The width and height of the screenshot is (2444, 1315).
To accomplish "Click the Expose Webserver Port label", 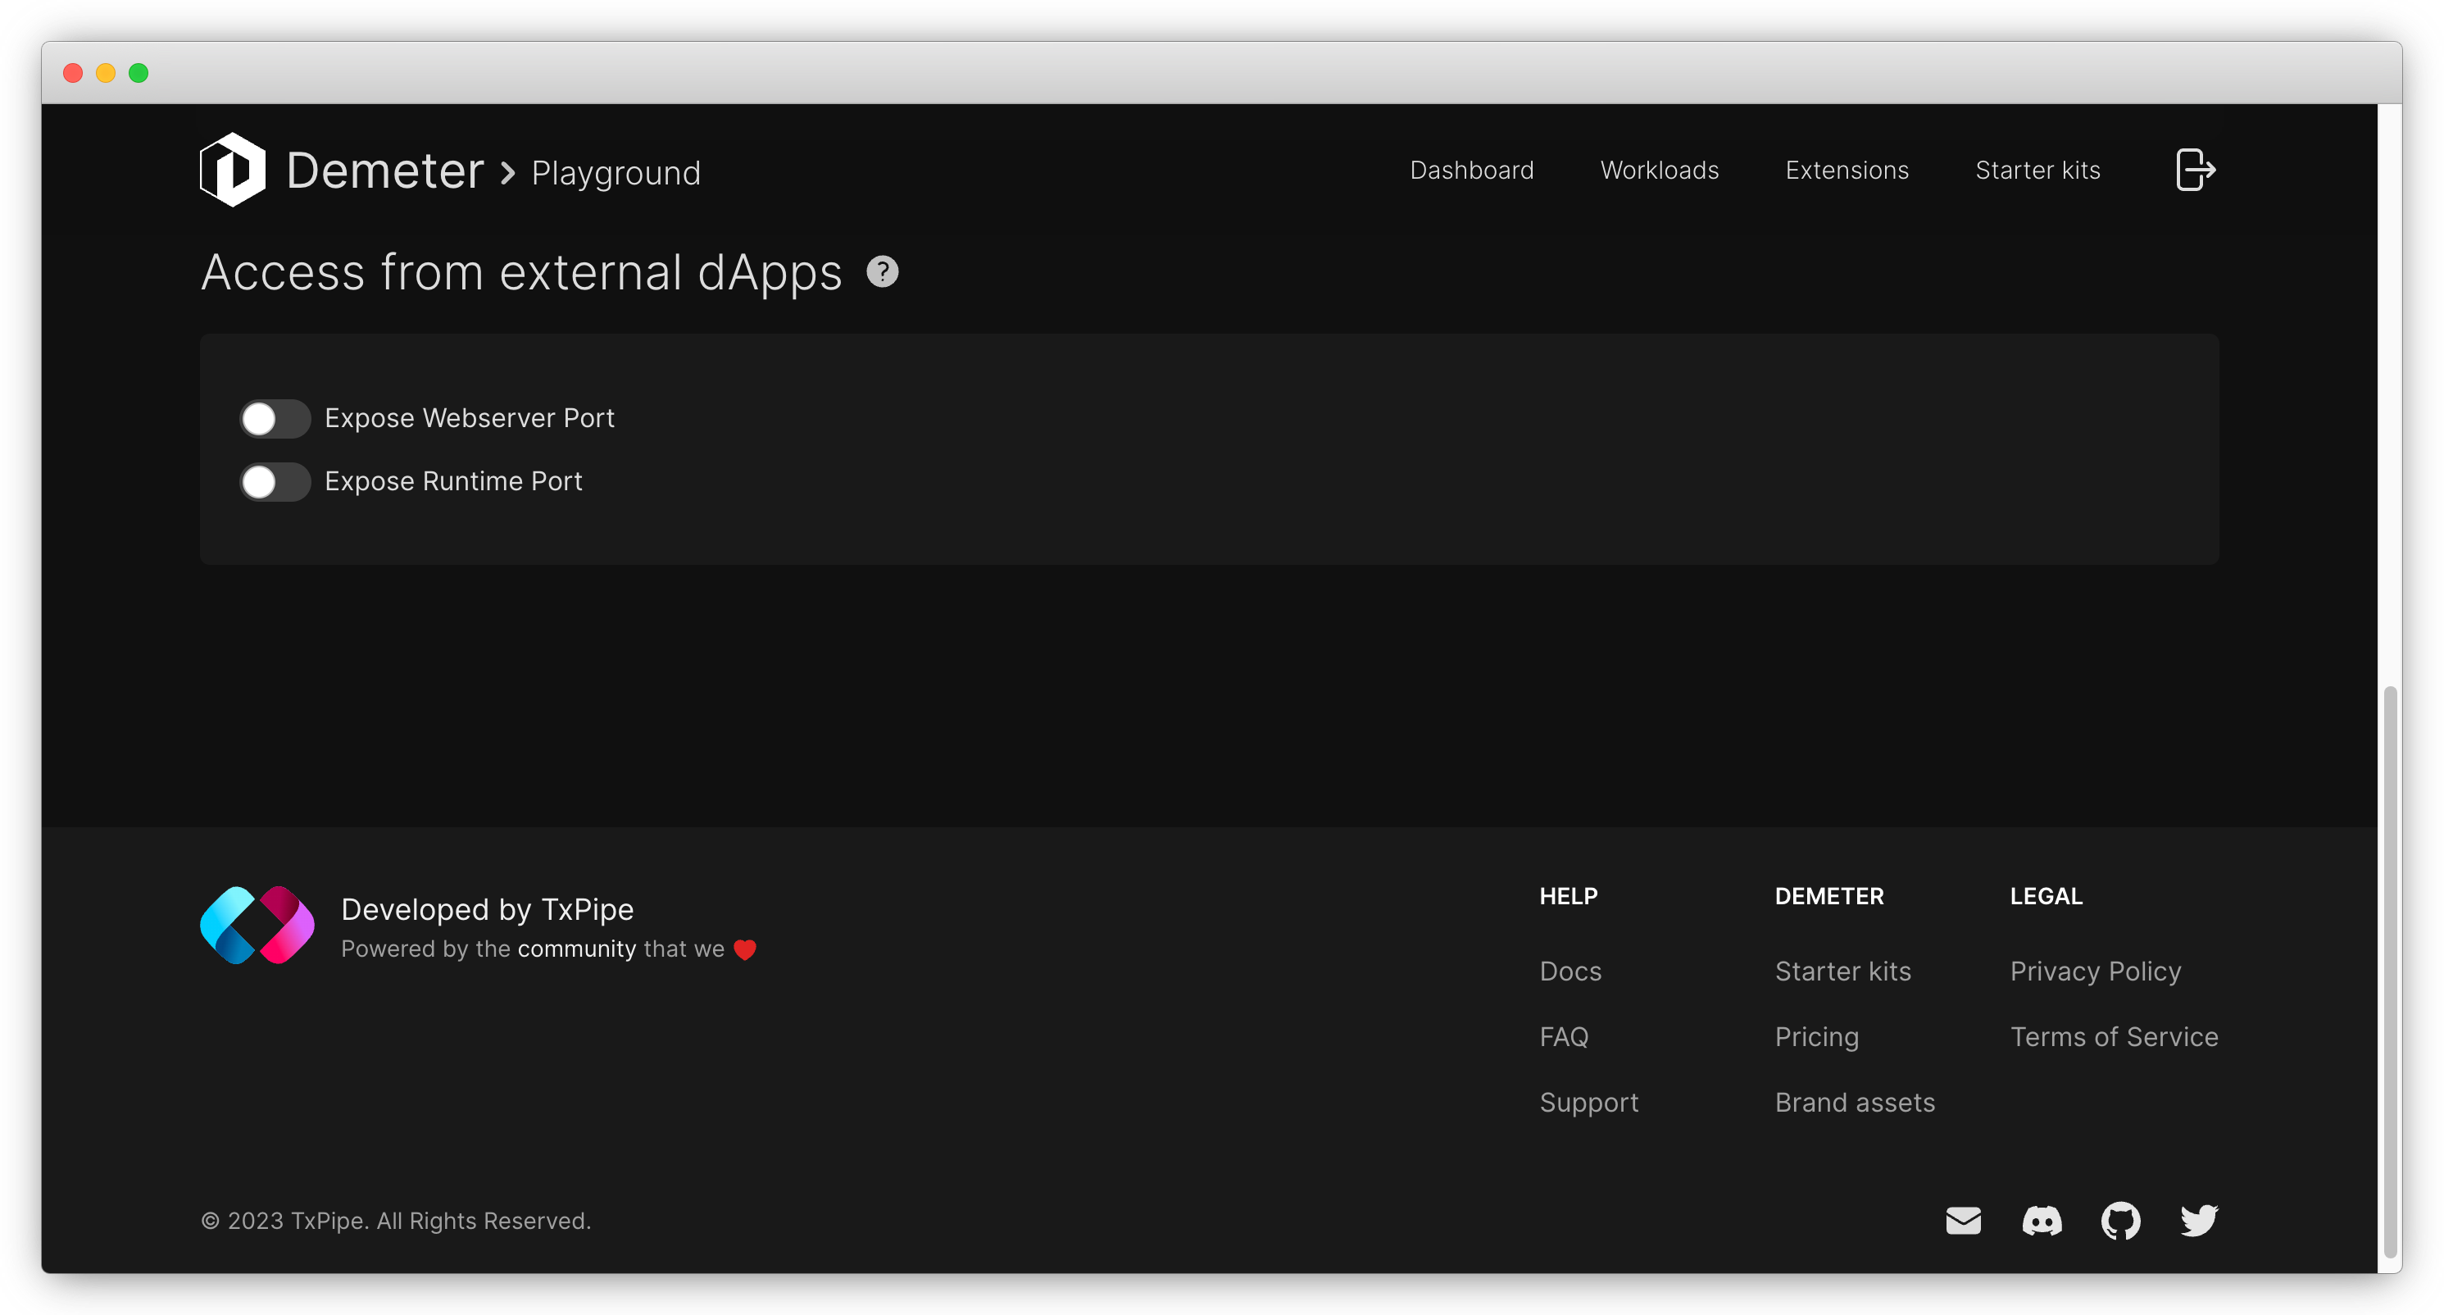I will click(x=470, y=418).
